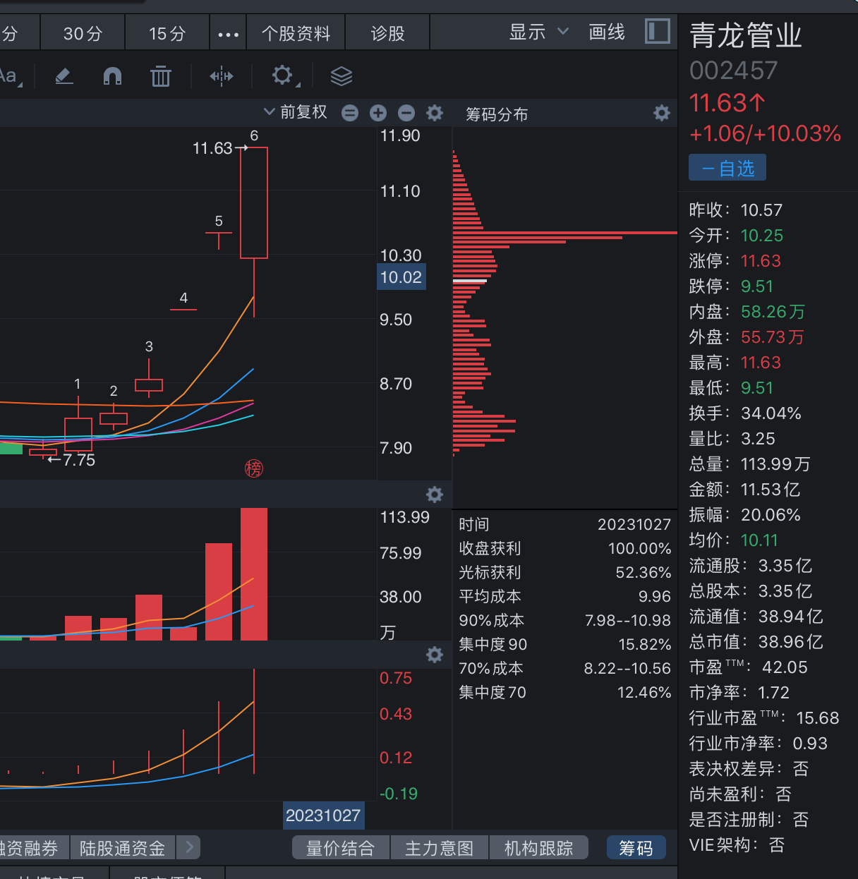Viewport: 858px width, 879px height.
Task: Click the 画线 draw line button
Action: click(607, 32)
